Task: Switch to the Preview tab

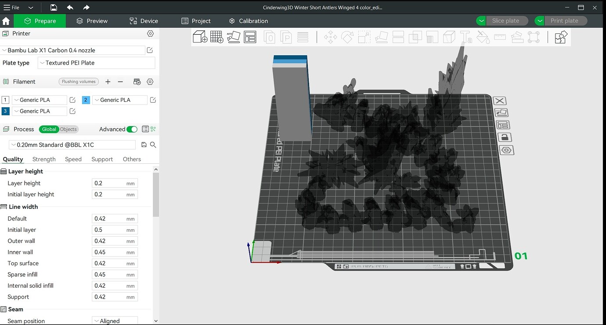Action: 92,21
